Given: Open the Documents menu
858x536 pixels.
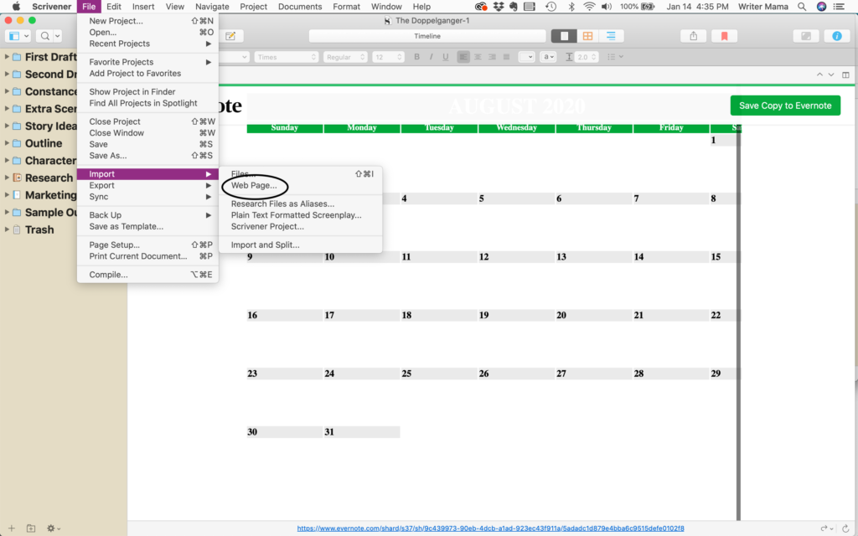Looking at the screenshot, I should (x=300, y=7).
